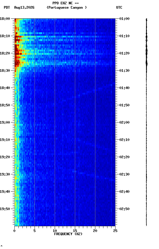Click the '01:30' UTC time label
Image resolution: width=159 pixels, height=249 pixels.
(x=124, y=71)
